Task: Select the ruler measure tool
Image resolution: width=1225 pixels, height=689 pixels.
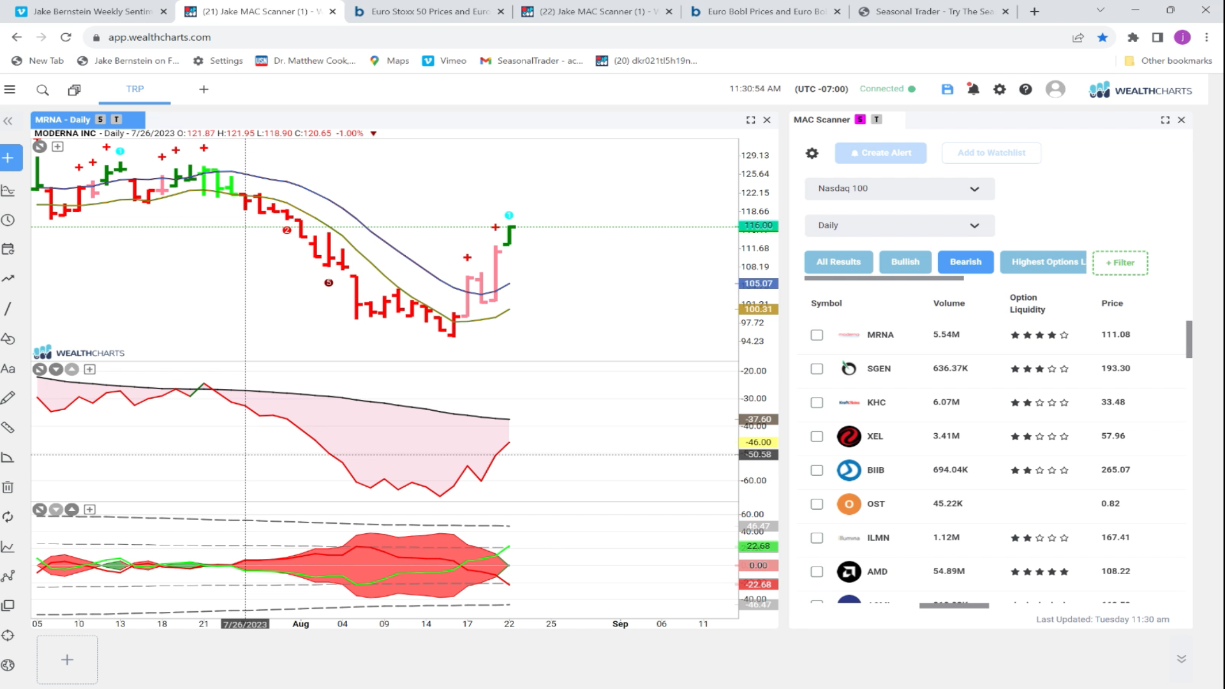Action: (x=8, y=427)
